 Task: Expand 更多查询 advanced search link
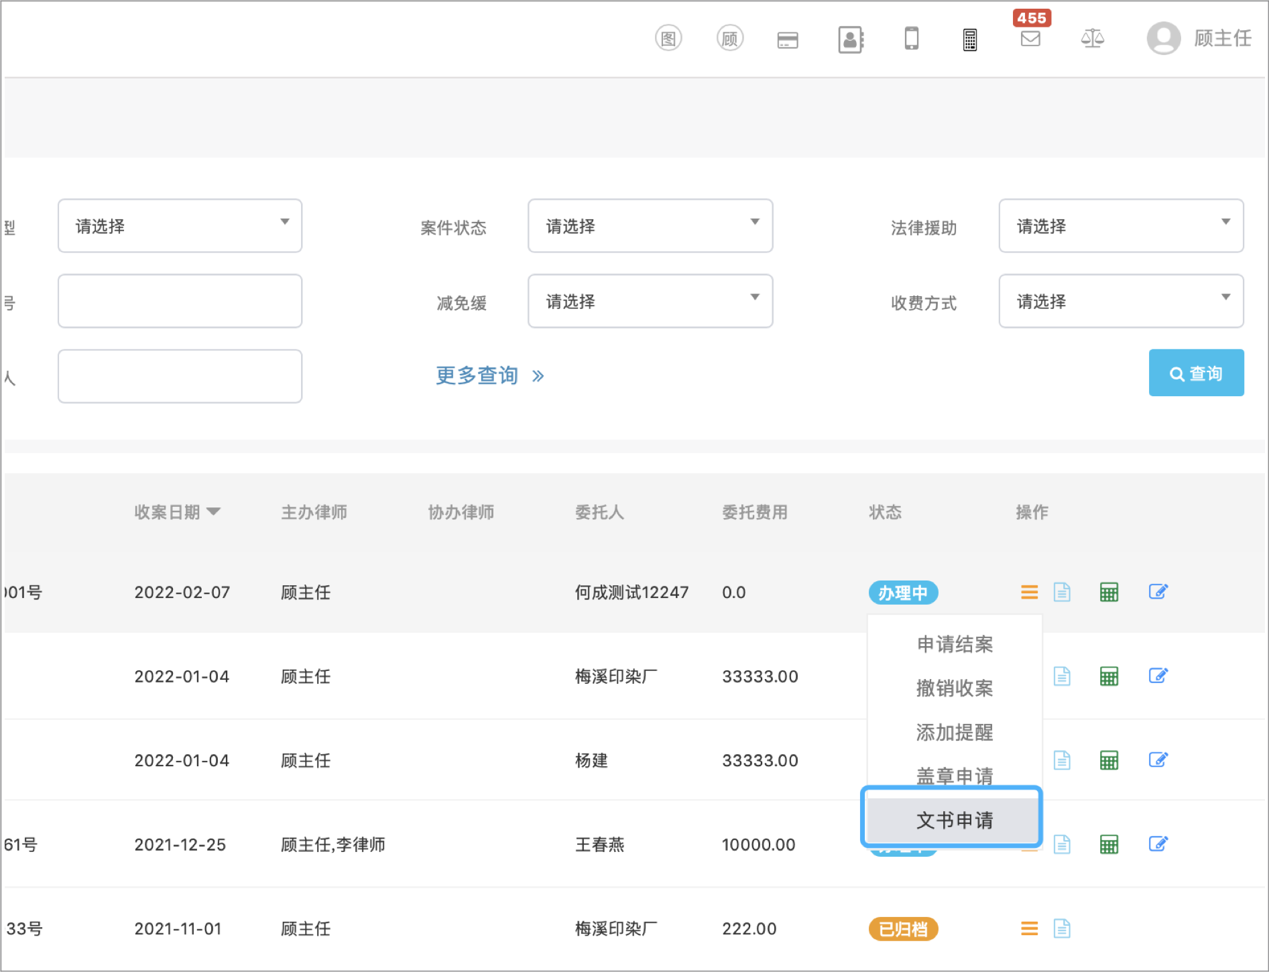[x=489, y=375]
